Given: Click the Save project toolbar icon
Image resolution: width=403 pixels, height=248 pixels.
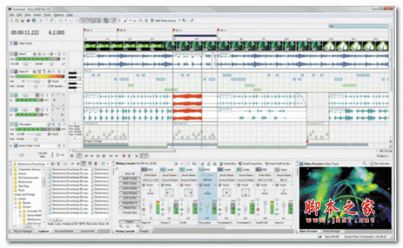Looking at the screenshot, I should pos(23,21).
